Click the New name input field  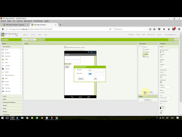(x=96, y=74)
